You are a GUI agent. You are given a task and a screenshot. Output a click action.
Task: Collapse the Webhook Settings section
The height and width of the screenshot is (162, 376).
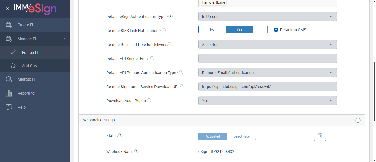(358, 120)
